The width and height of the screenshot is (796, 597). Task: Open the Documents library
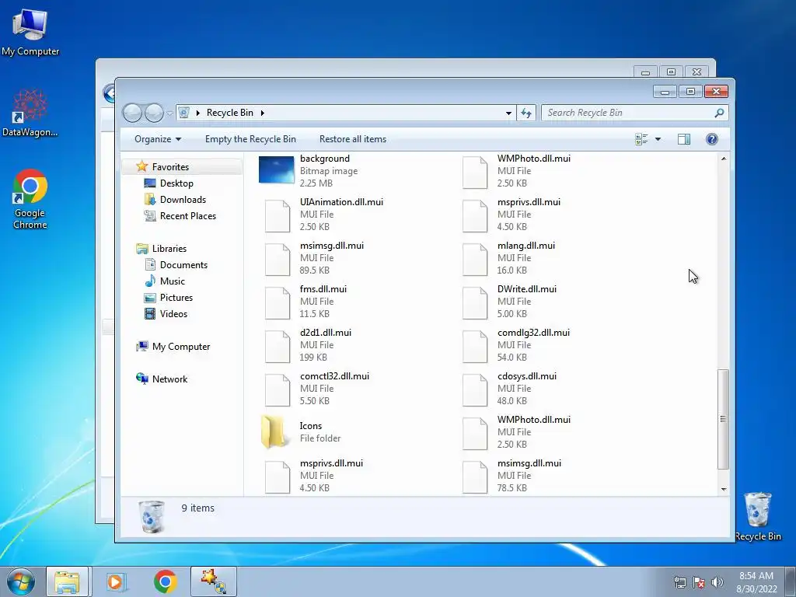(183, 264)
